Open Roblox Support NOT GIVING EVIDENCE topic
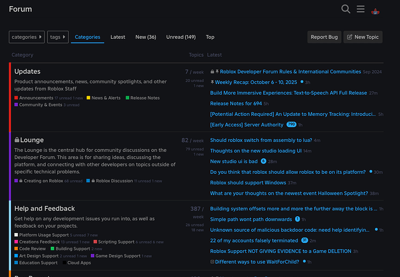Viewport: 400px width, 277px height. tap(281, 252)
